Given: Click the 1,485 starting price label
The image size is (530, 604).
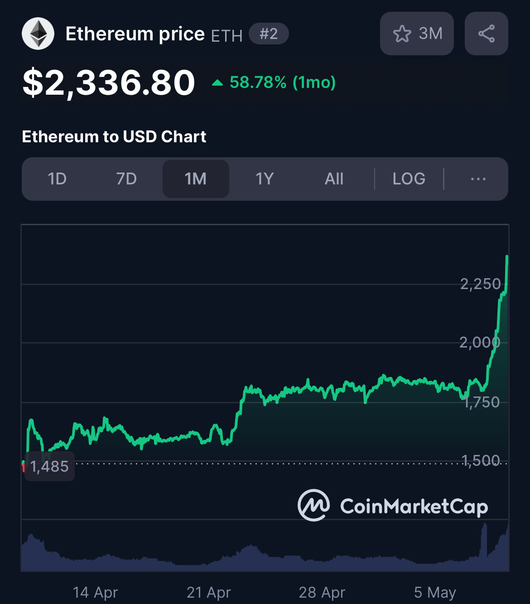Looking at the screenshot, I should pos(49,466).
